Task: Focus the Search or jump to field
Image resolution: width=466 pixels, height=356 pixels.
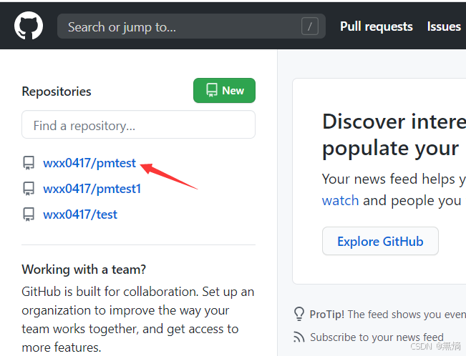Action: pyautogui.click(x=191, y=26)
